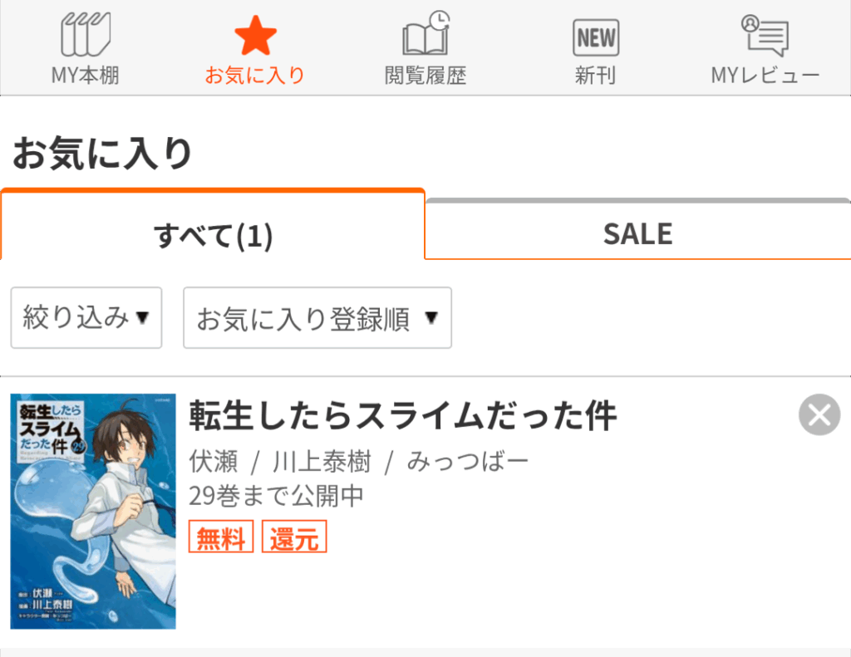Click the 還元 badge
Screen dimensions: 851x657
pyautogui.click(x=294, y=537)
